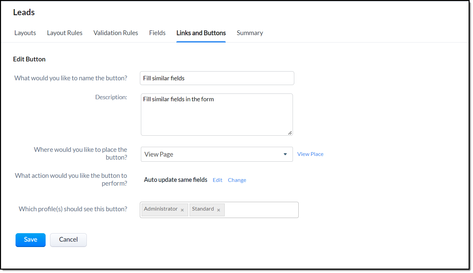Image resolution: width=473 pixels, height=273 pixels.
Task: Remove the Standard profile tag
Action: click(x=219, y=210)
